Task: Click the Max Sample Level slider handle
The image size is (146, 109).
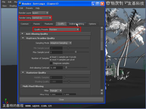Action: (76, 52)
